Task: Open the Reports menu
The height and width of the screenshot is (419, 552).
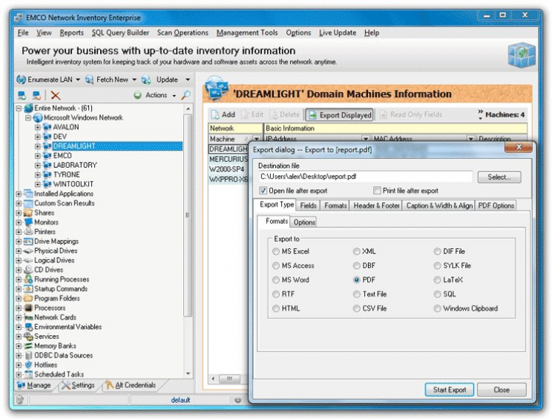Action: [x=71, y=32]
